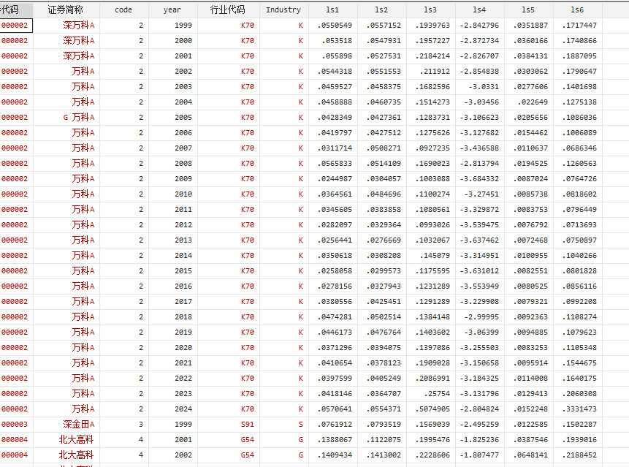Select the 深金田A security name cell

[x=78, y=424]
